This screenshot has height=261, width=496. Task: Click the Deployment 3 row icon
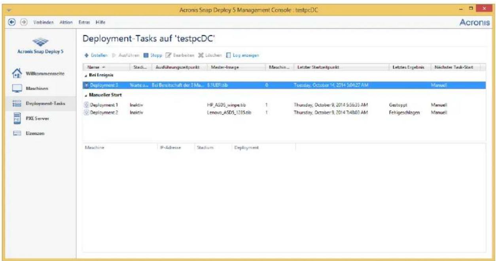[x=87, y=85]
